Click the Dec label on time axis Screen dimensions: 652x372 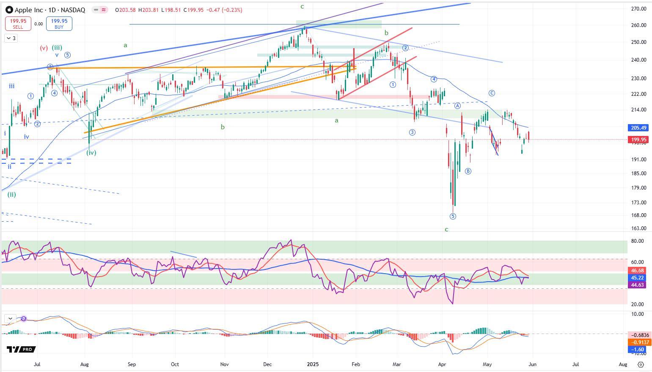click(267, 364)
